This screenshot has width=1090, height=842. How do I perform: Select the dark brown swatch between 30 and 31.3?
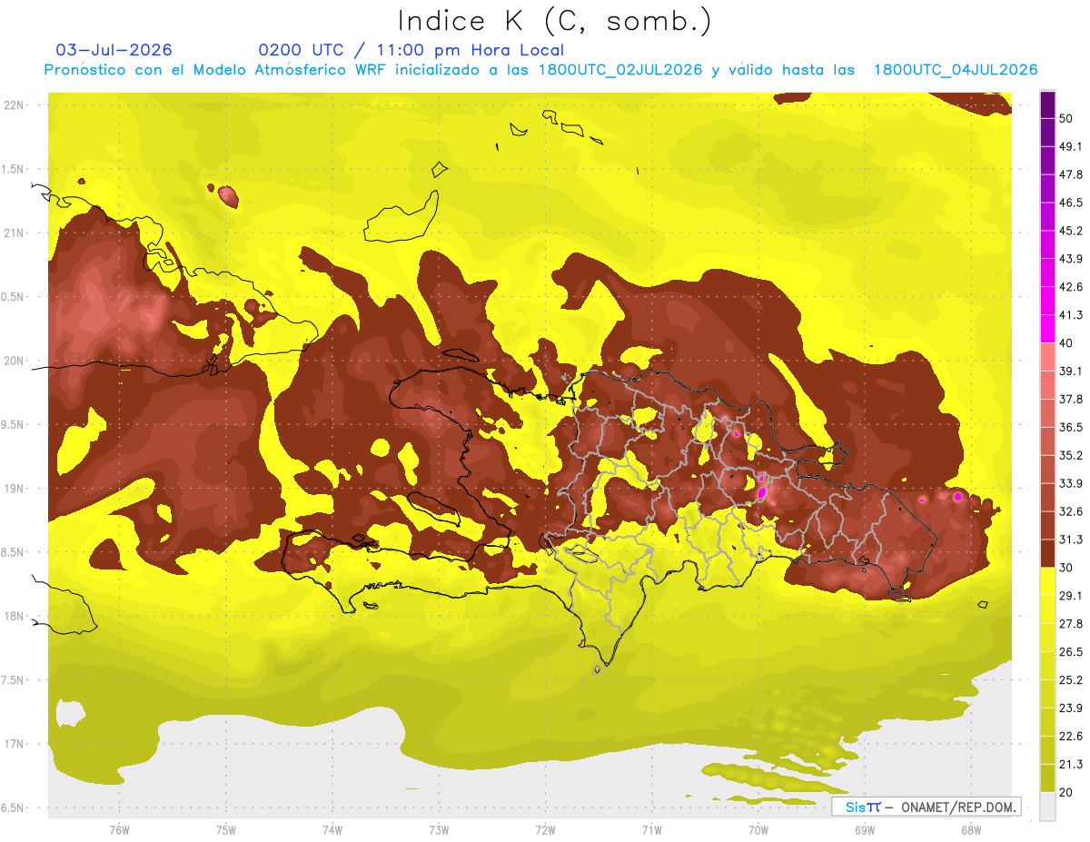pyautogui.click(x=1047, y=553)
